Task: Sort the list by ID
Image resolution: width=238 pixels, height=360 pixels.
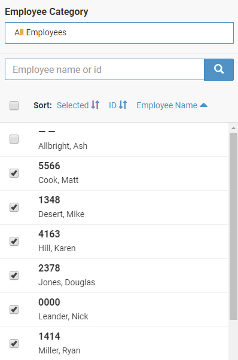Action: [112, 105]
